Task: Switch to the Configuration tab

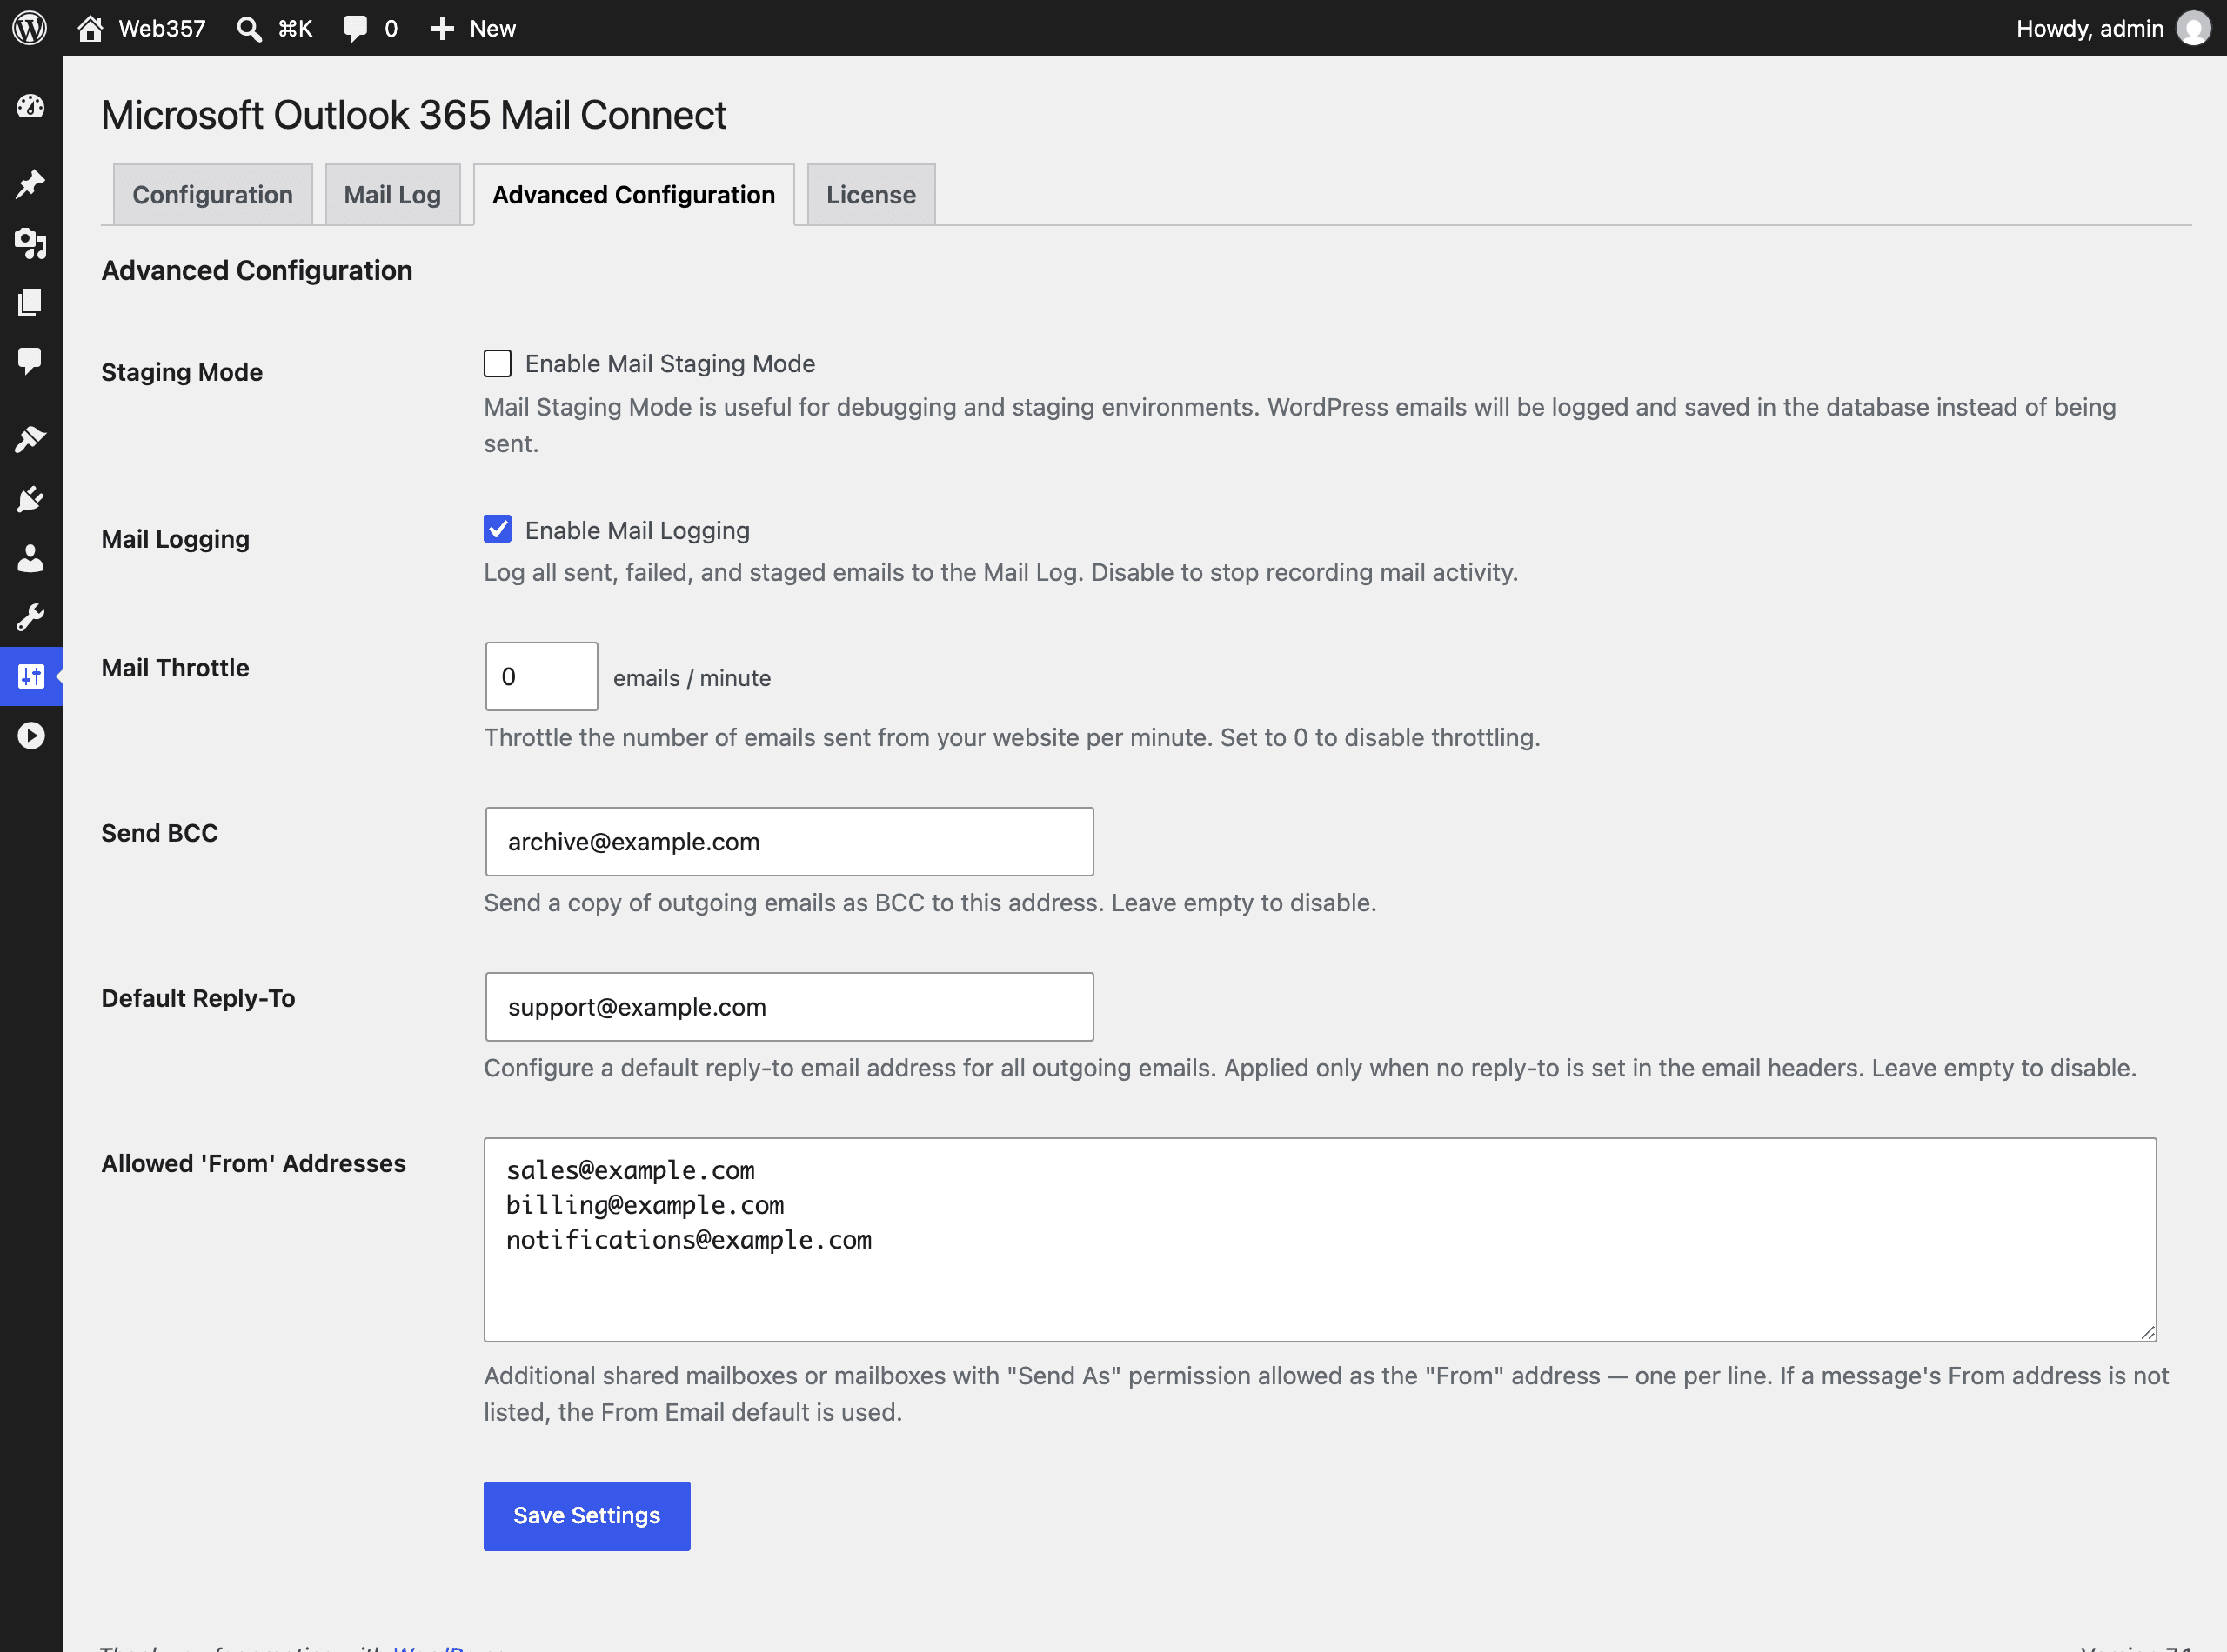Action: (x=213, y=195)
